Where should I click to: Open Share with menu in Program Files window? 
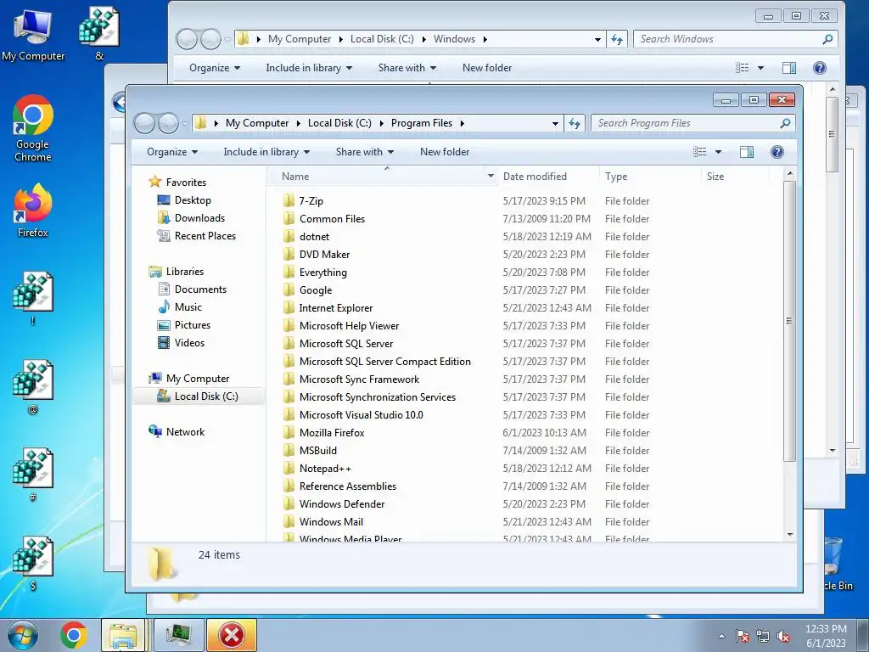click(365, 152)
